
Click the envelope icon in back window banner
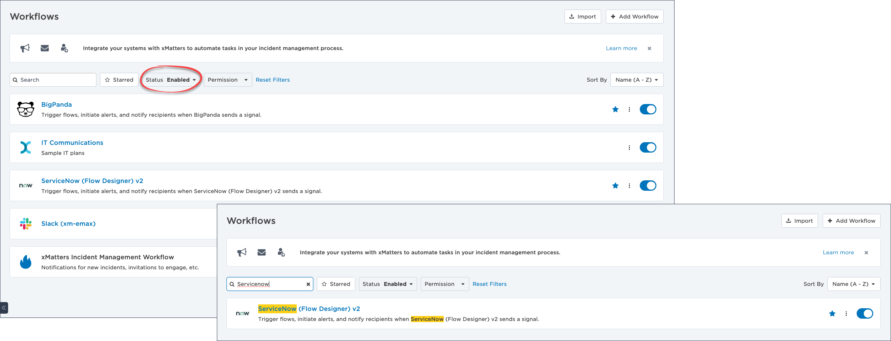coord(45,48)
